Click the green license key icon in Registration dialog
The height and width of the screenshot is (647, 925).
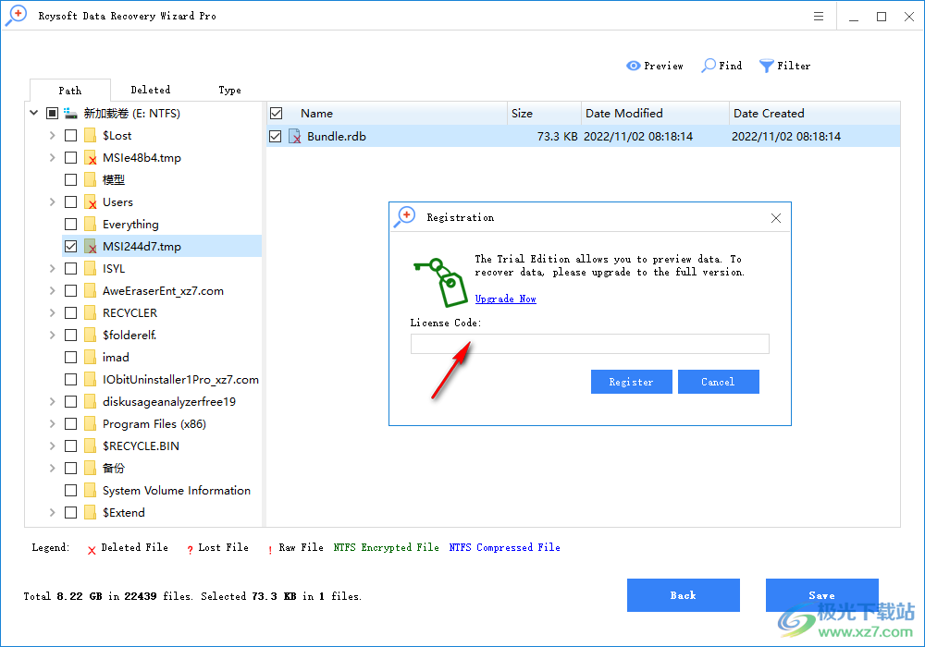[x=441, y=279]
